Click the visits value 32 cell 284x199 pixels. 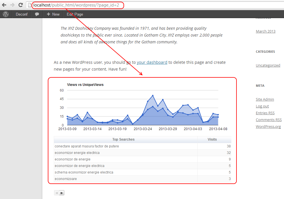click(x=215, y=153)
